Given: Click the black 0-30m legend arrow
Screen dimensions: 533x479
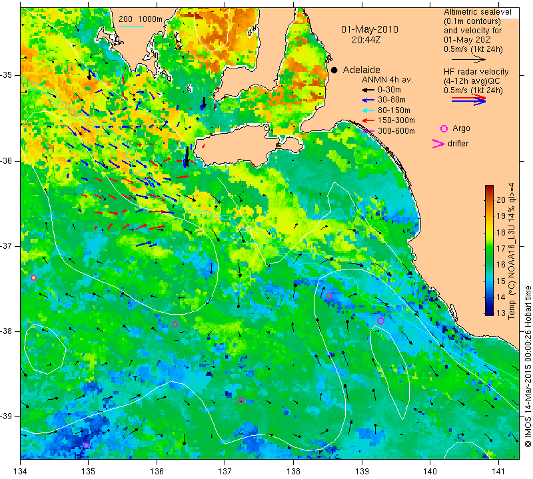Looking at the screenshot, I should (x=368, y=90).
